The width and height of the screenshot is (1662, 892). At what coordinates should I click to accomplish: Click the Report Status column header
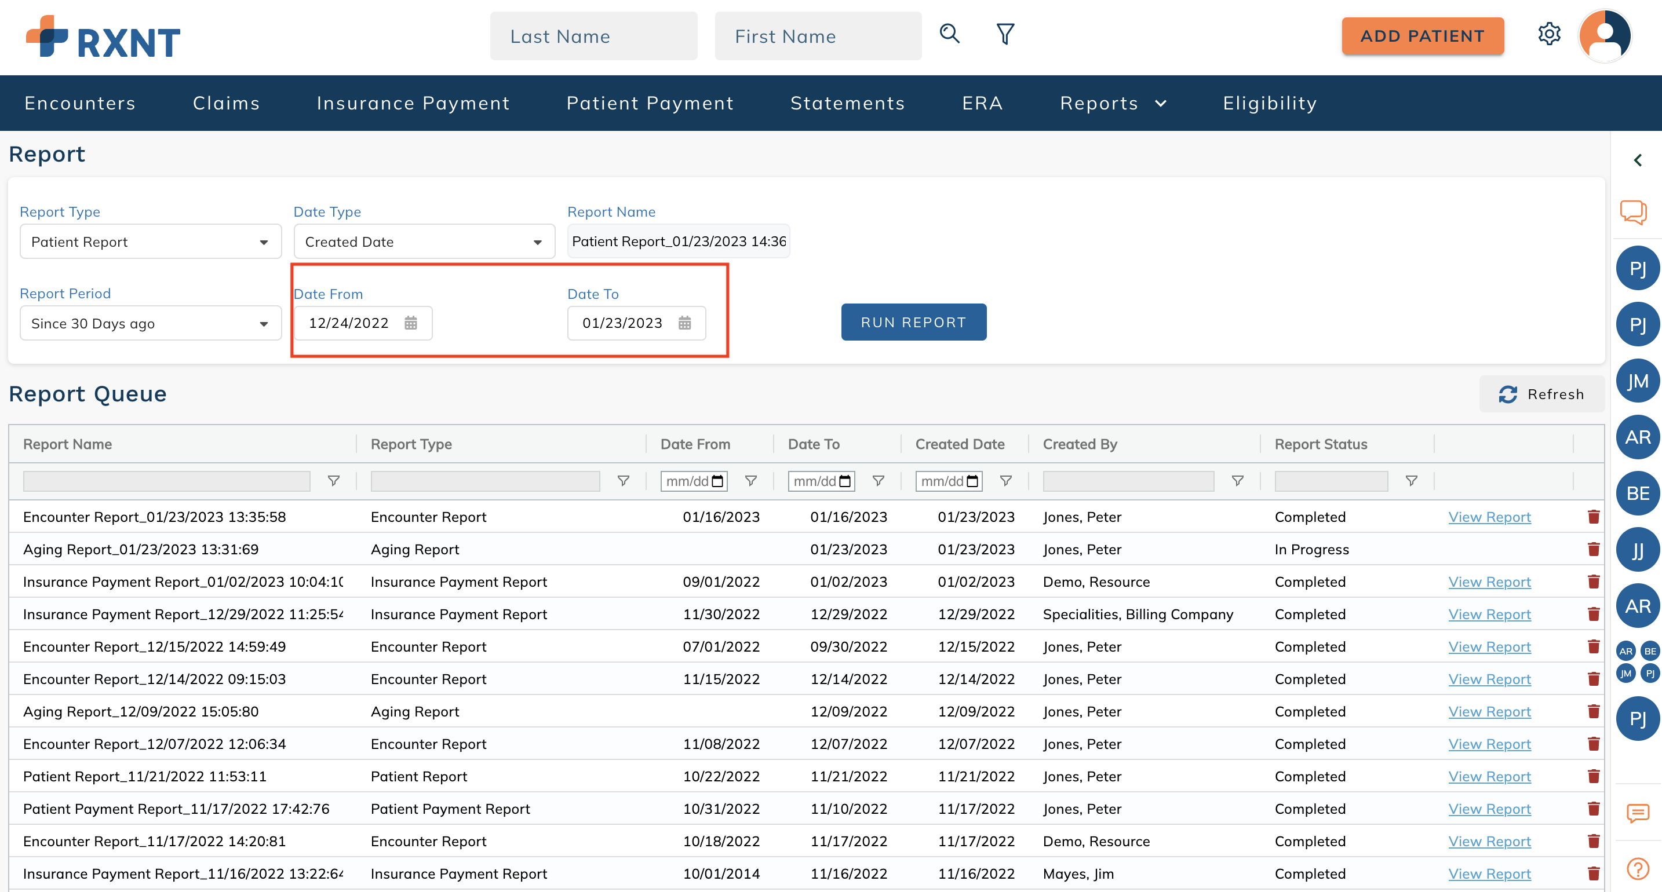(x=1321, y=444)
